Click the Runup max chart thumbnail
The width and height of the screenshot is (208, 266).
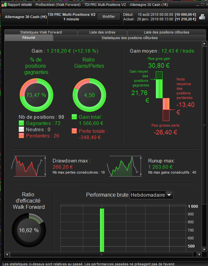click(125, 166)
